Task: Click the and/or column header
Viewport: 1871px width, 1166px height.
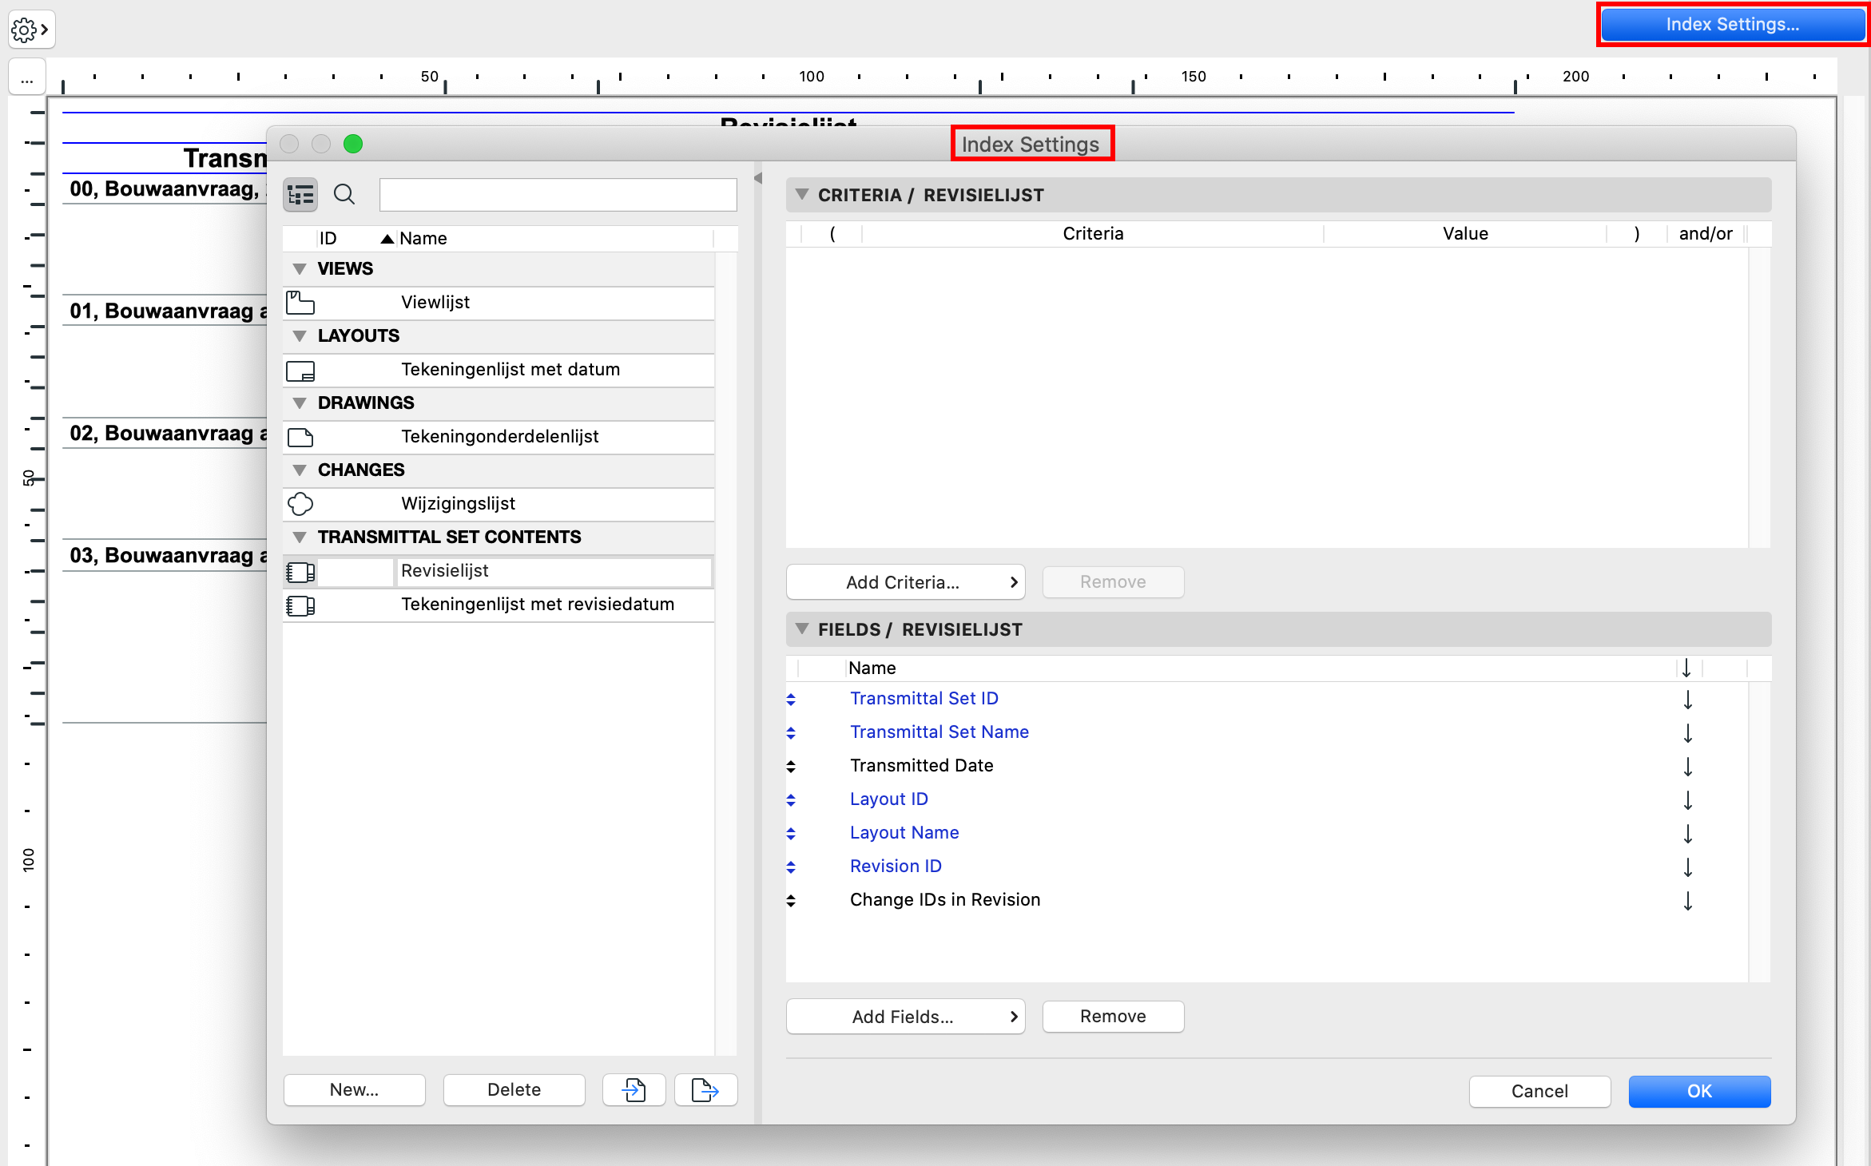Action: [1706, 234]
